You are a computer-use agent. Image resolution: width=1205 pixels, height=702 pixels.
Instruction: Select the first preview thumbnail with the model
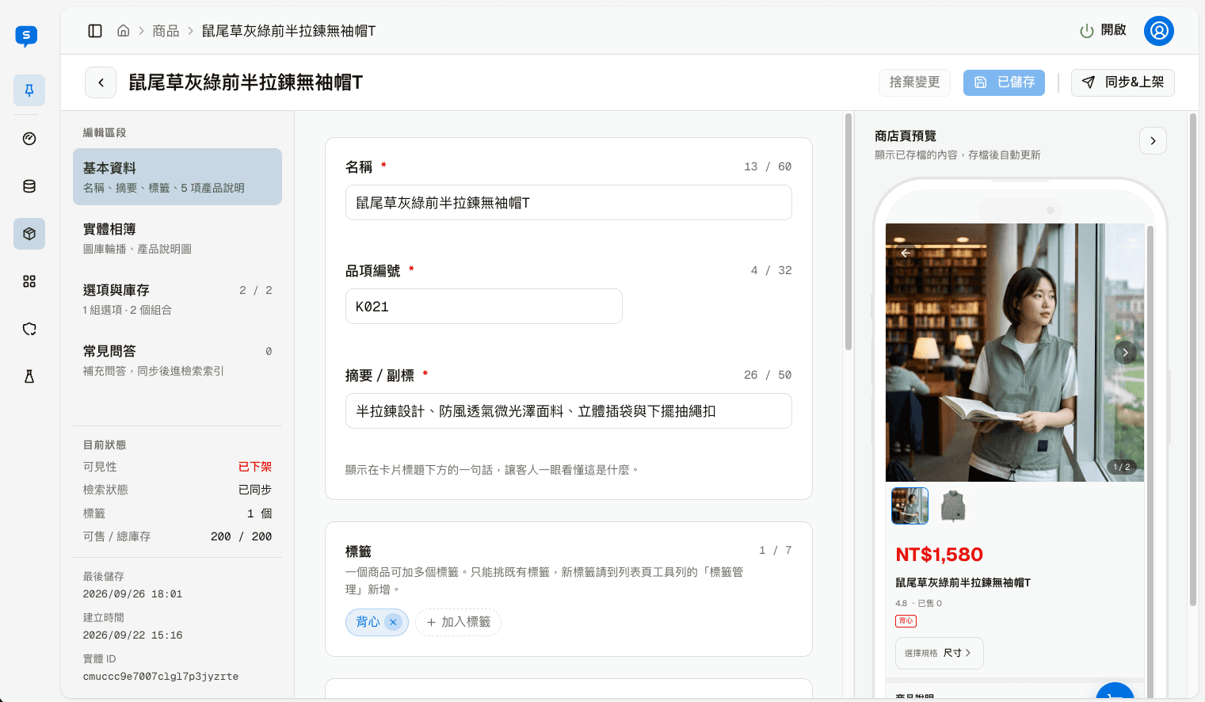pyautogui.click(x=909, y=506)
